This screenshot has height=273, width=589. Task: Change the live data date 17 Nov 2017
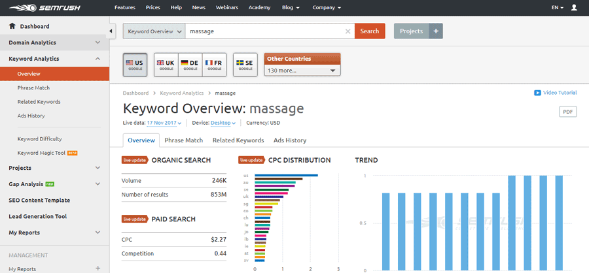[164, 123]
